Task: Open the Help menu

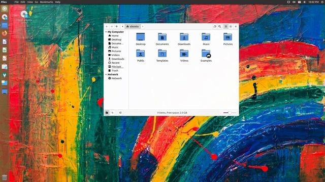Action: [x=57, y=2]
